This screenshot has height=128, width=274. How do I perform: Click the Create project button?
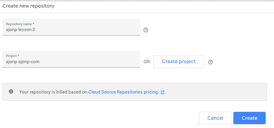[x=179, y=62]
